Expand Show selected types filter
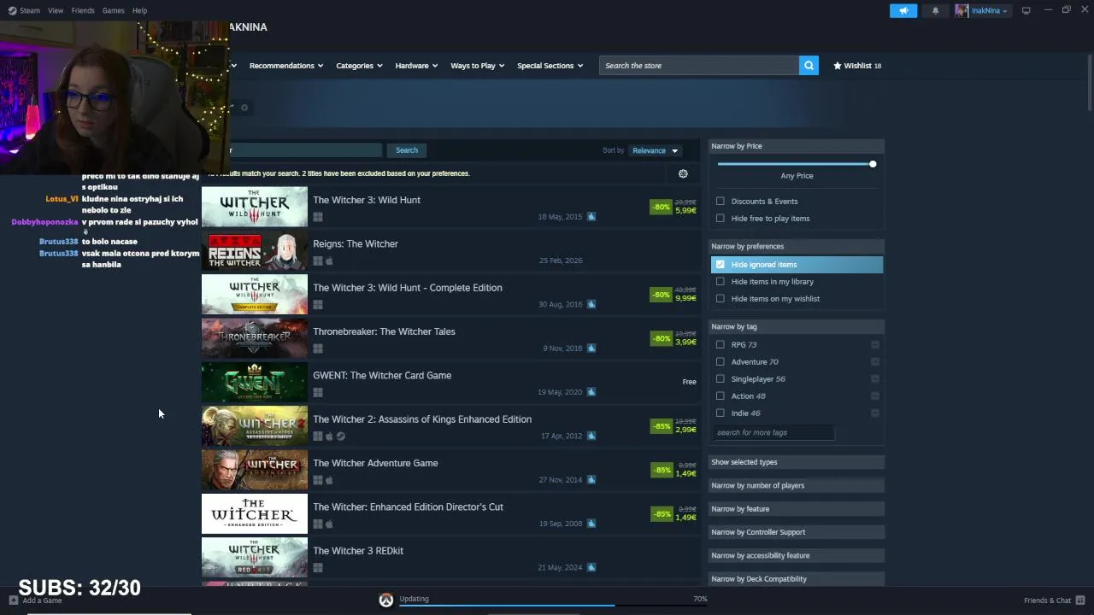This screenshot has width=1094, height=615. point(797,462)
